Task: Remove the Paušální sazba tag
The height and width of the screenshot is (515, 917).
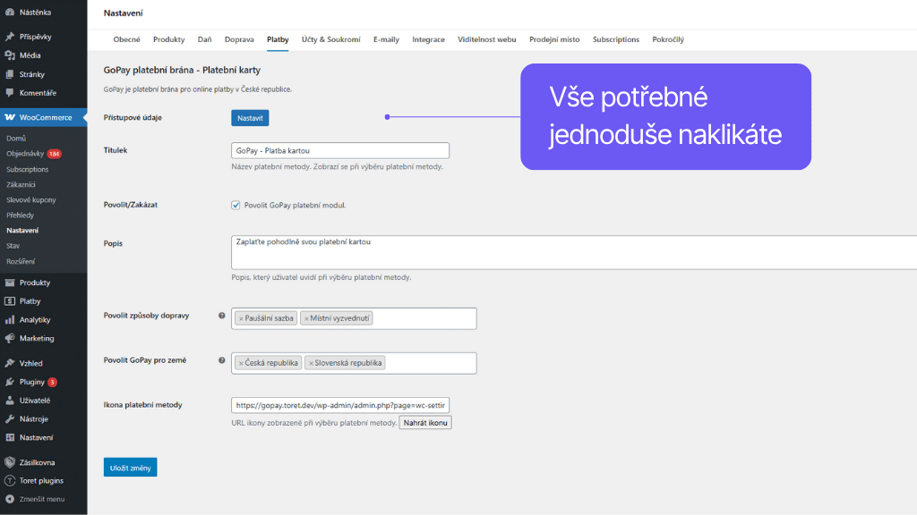Action: coord(241,318)
